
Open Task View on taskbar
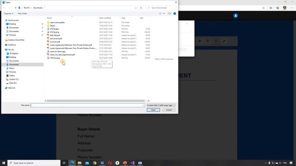click(x=64, y=163)
